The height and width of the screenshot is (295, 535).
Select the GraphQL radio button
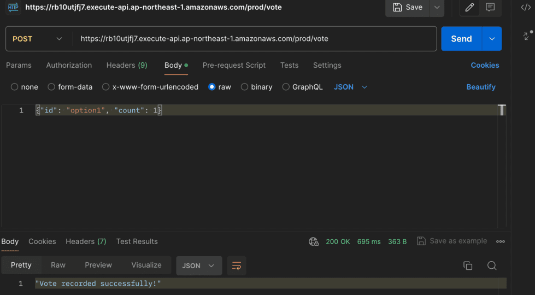(286, 87)
